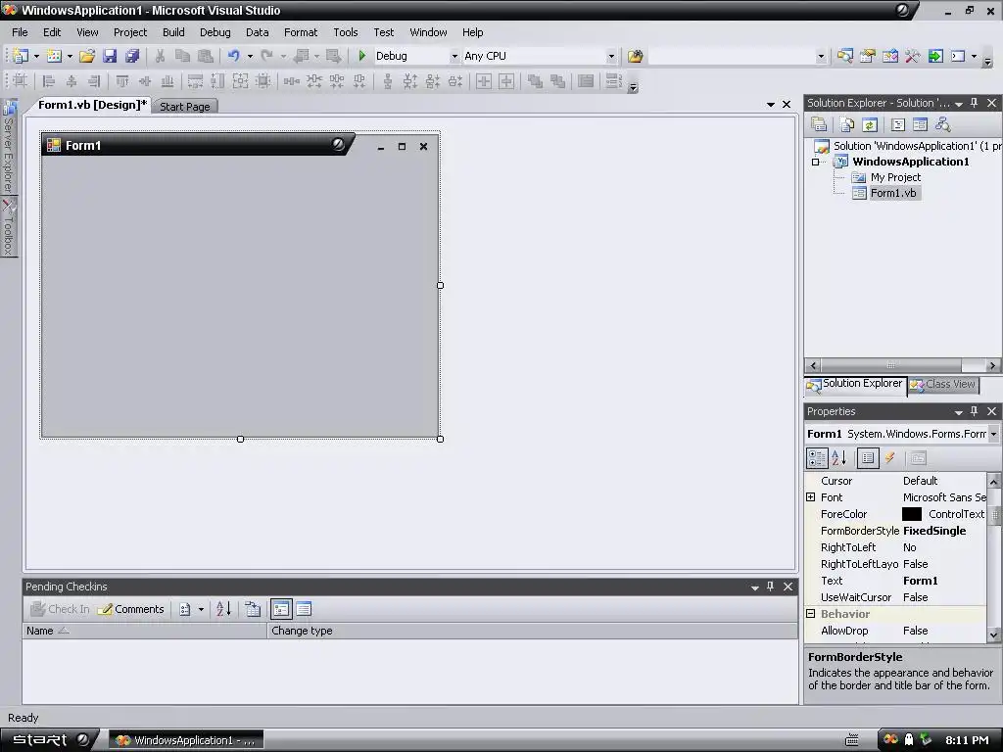This screenshot has width=1003, height=752.
Task: Open the Properties Window toolbar icon
Action: pyautogui.click(x=868, y=56)
